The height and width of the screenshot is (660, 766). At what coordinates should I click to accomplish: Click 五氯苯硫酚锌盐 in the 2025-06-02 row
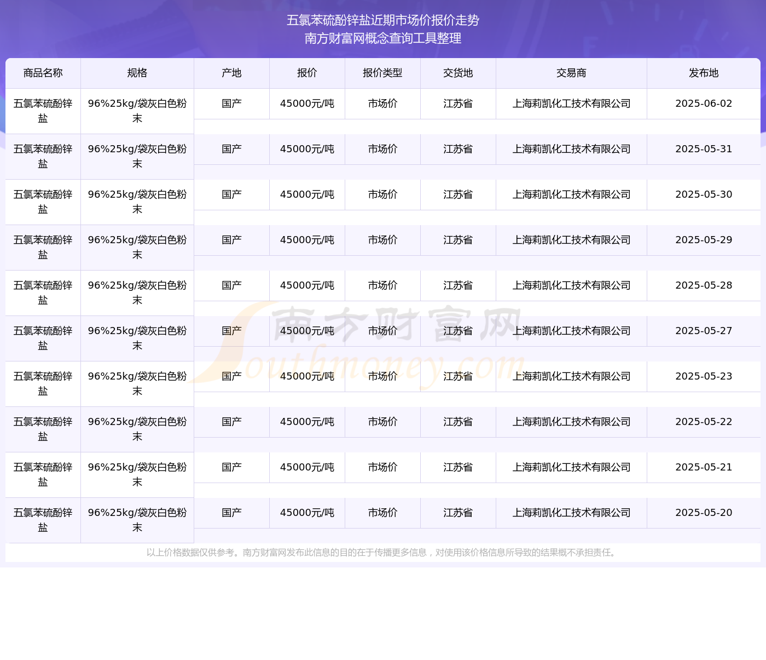click(43, 111)
